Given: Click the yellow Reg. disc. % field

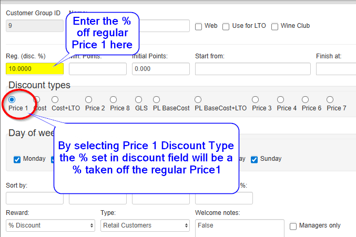Looking at the screenshot, I should (x=35, y=69).
